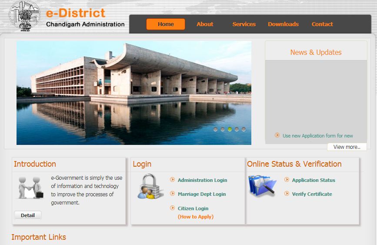This screenshot has width=377, height=245.
Task: Select the first slideshow dot
Action: tap(215, 129)
